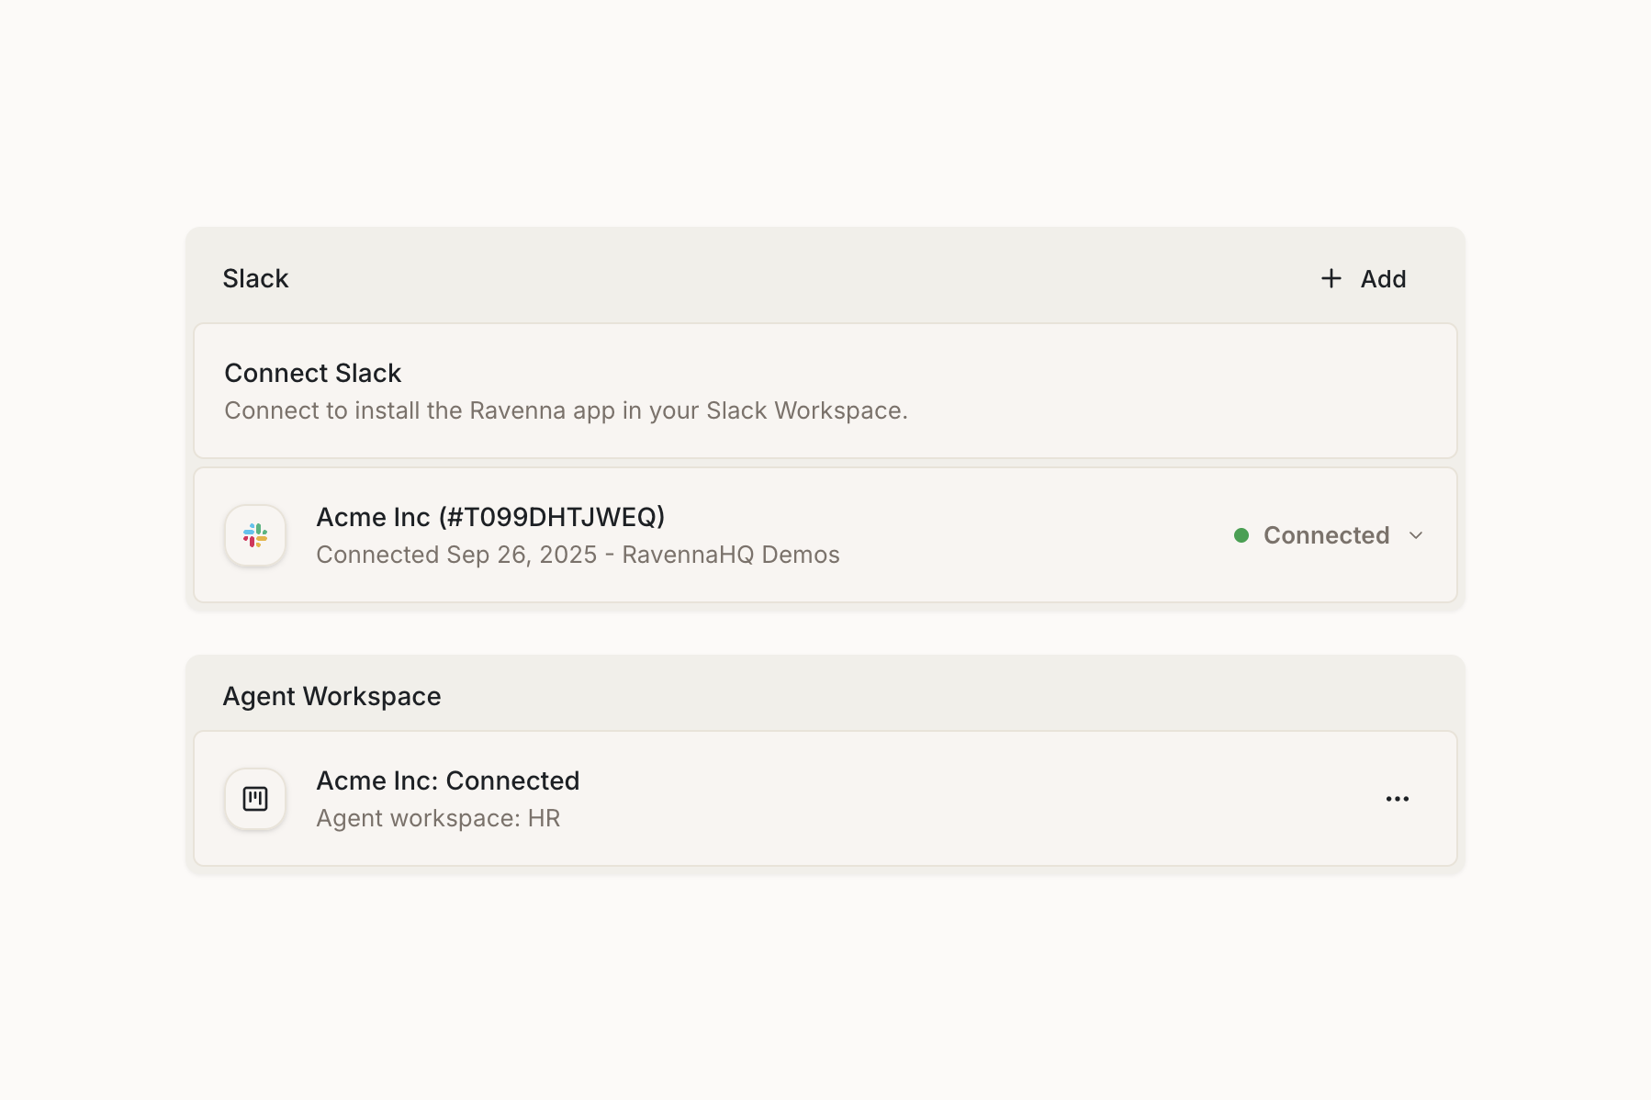Click empty space in Agent Workspace row

(x=964, y=799)
